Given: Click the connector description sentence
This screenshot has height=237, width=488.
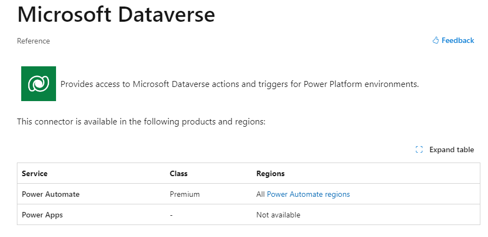Looking at the screenshot, I should coord(239,84).
